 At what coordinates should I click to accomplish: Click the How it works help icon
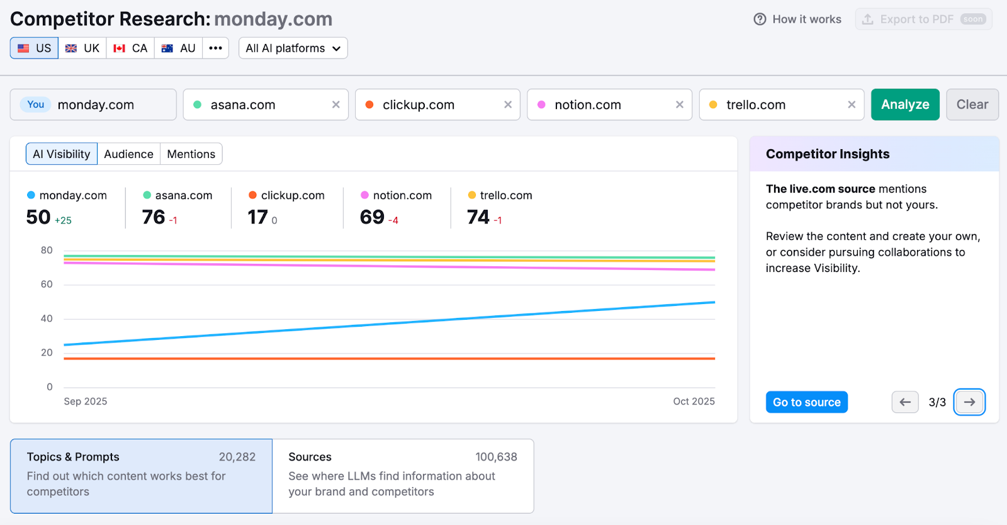click(x=760, y=19)
